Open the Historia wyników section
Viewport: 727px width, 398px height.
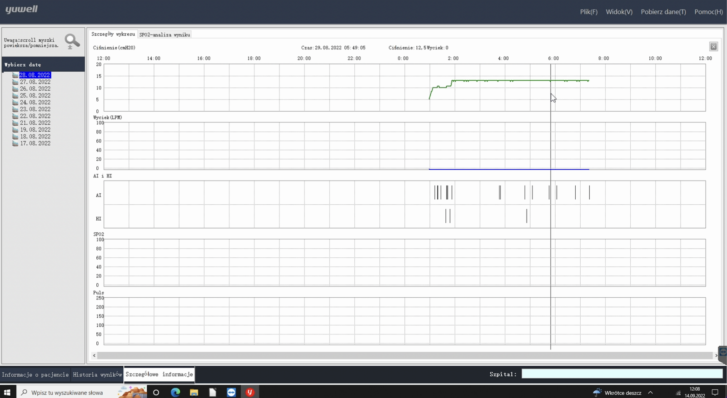(97, 374)
